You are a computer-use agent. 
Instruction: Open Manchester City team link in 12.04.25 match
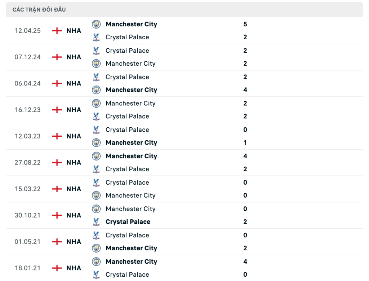coord(131,24)
